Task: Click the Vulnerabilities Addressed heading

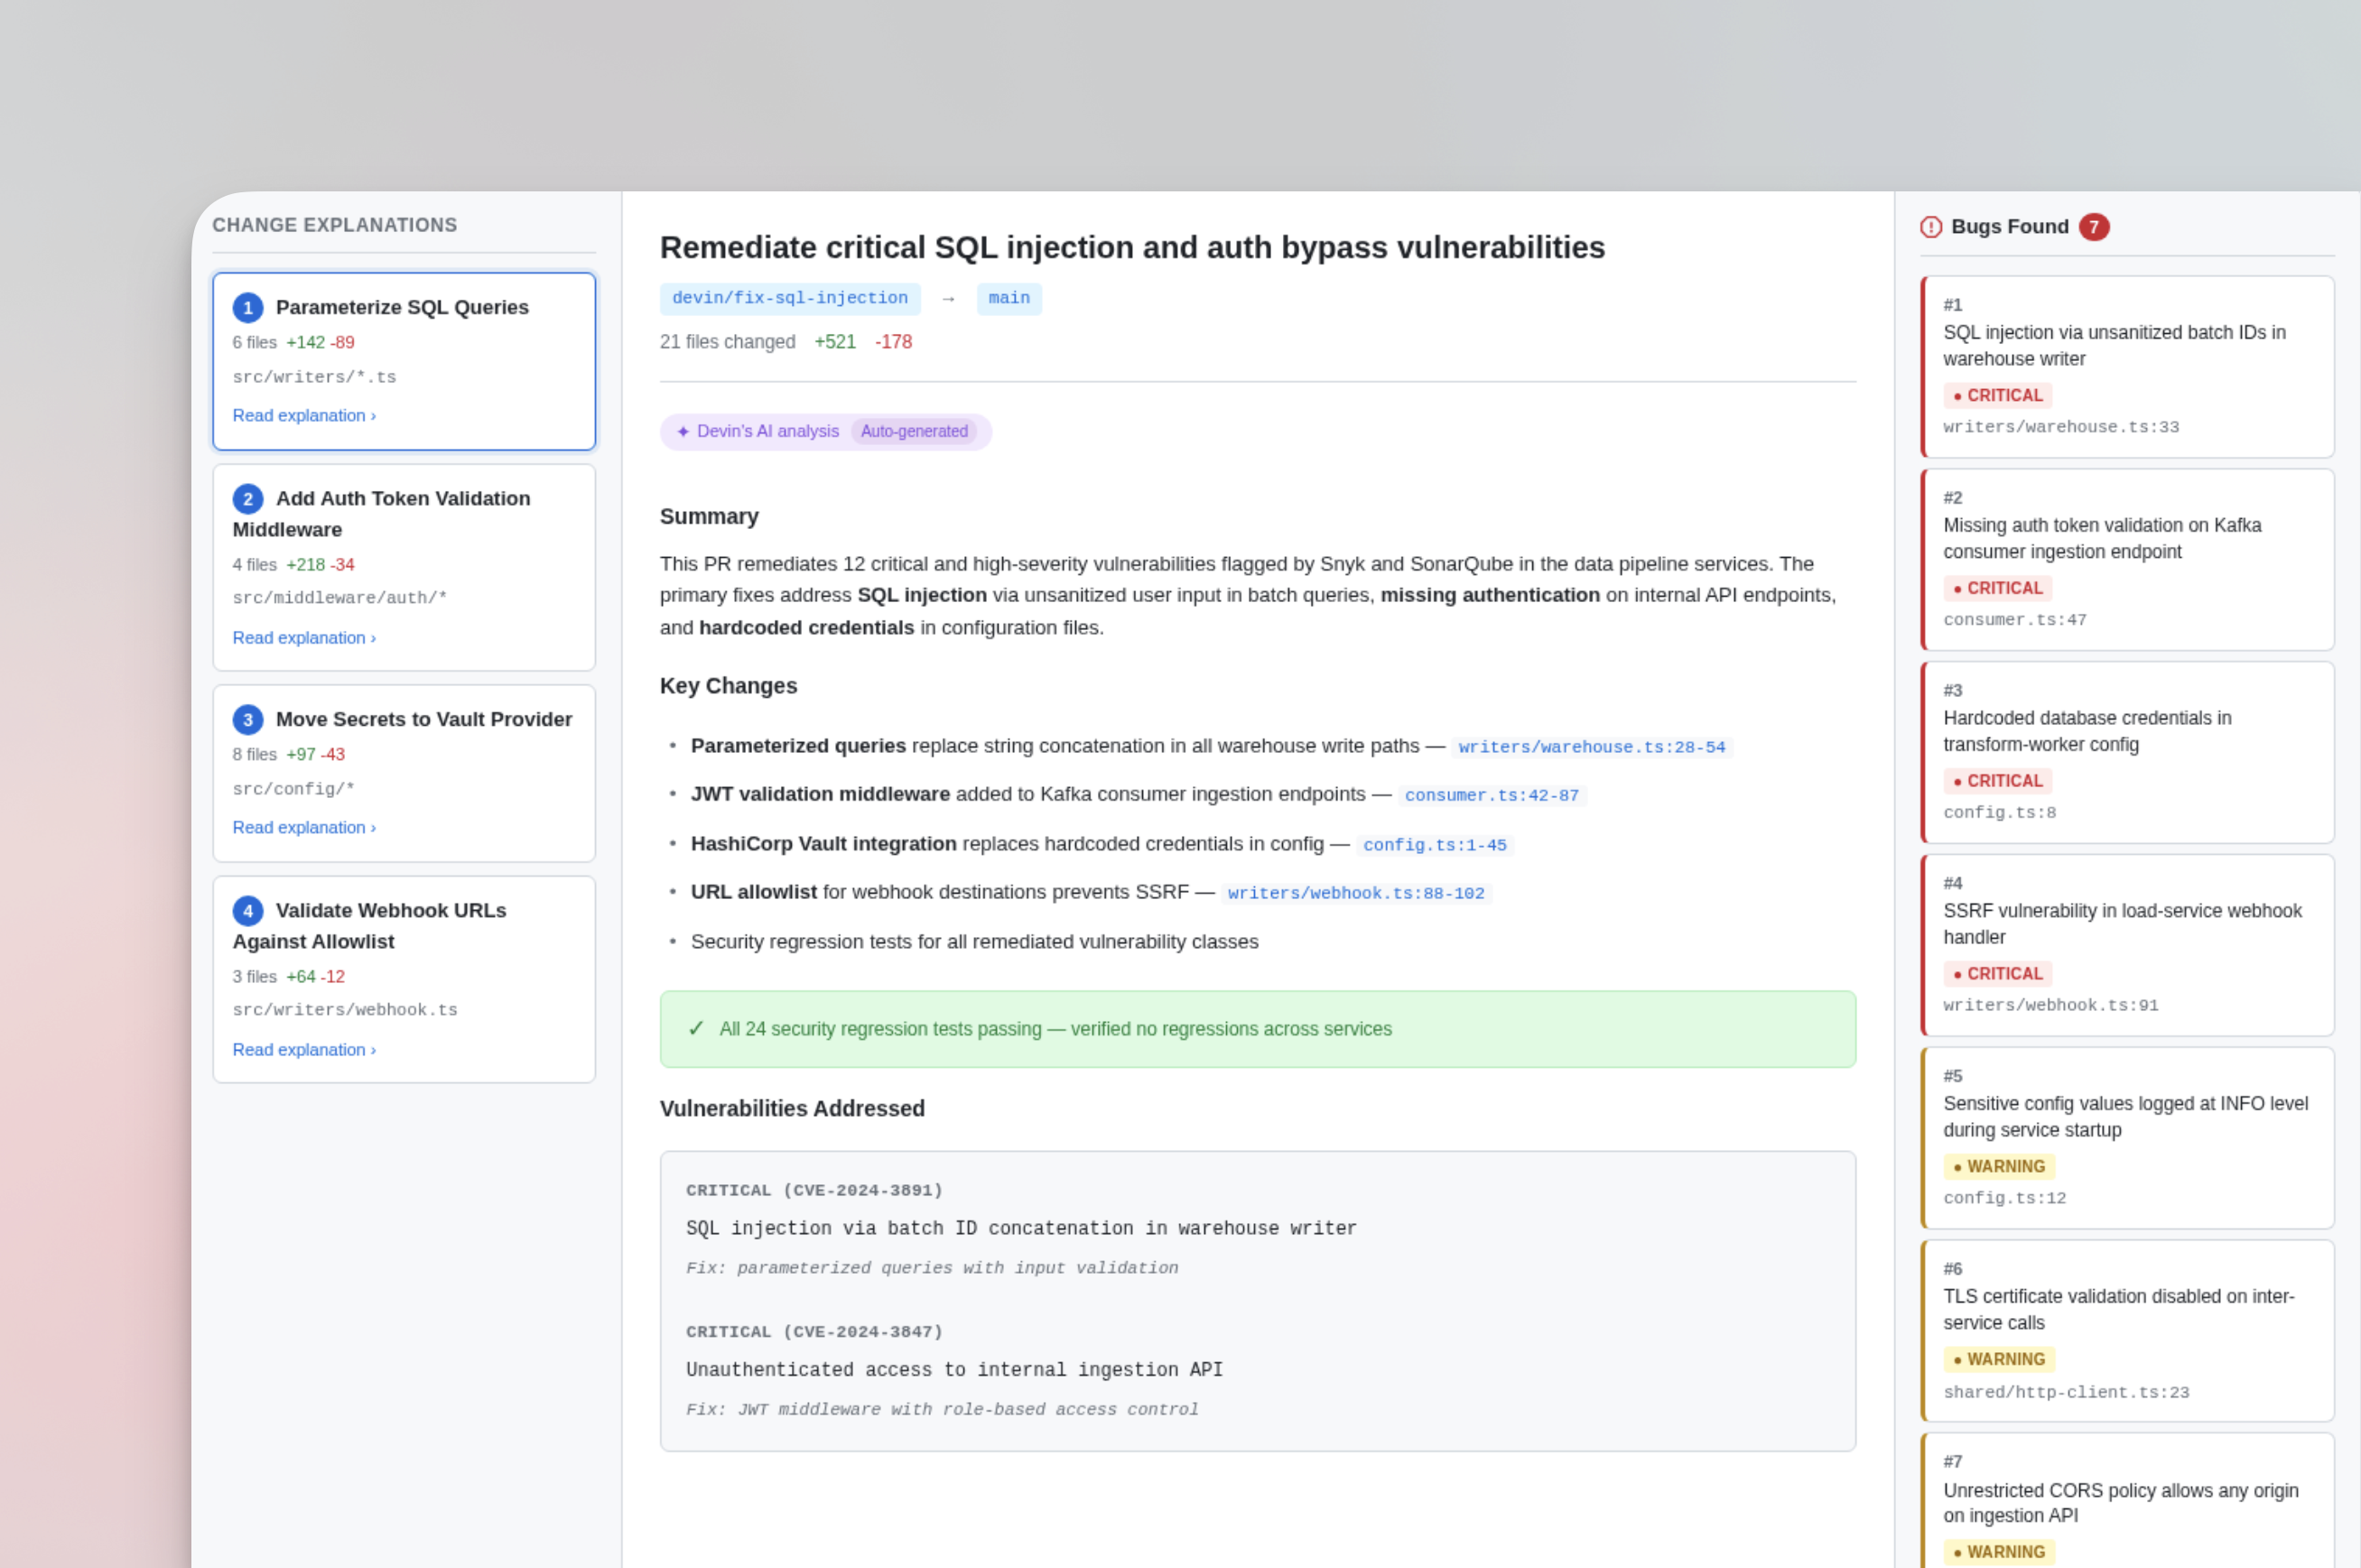Action: pos(792,1108)
